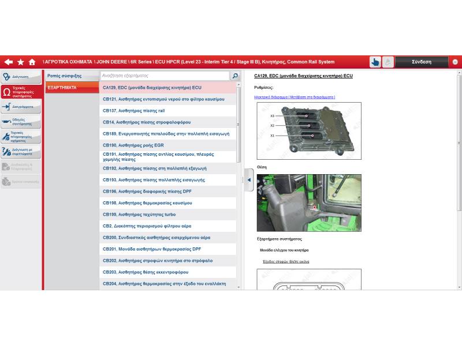The width and height of the screenshot is (462, 346).
Task: Click the ECU connector photo thumbnail
Action: [308, 131]
